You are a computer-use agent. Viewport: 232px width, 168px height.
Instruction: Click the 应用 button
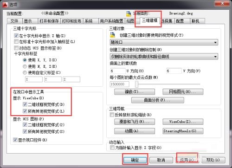click(187, 160)
